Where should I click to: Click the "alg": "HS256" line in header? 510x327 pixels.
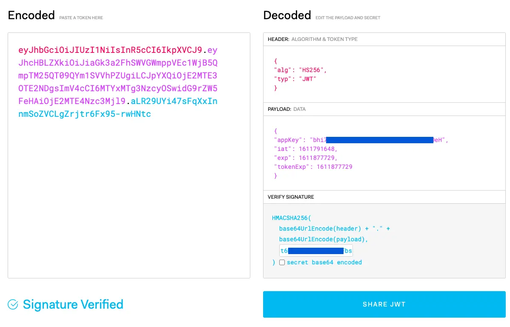tap(300, 70)
